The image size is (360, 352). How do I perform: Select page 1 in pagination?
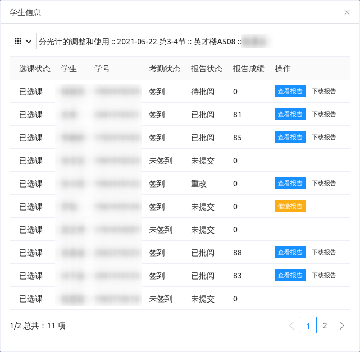pyautogui.click(x=308, y=326)
